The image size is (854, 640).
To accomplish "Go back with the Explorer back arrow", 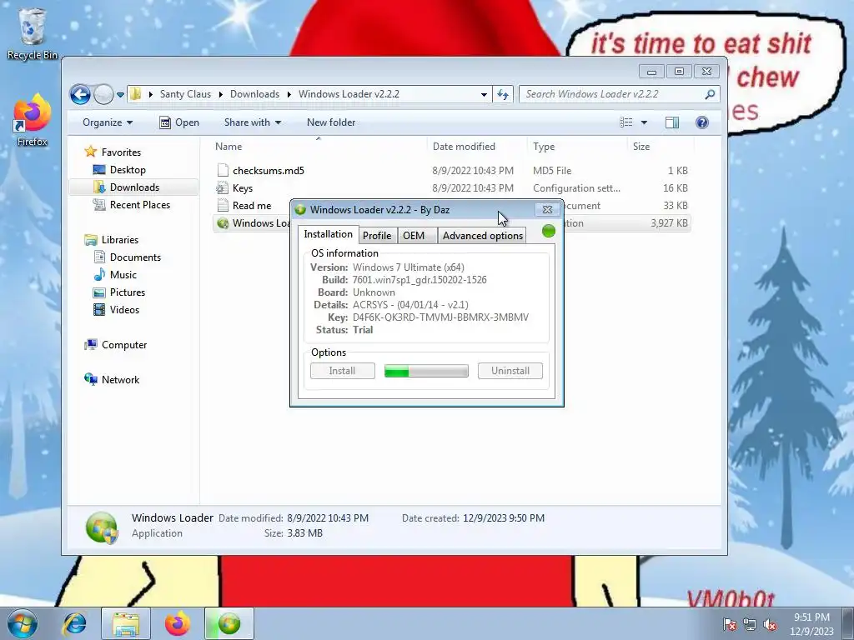I will (80, 95).
